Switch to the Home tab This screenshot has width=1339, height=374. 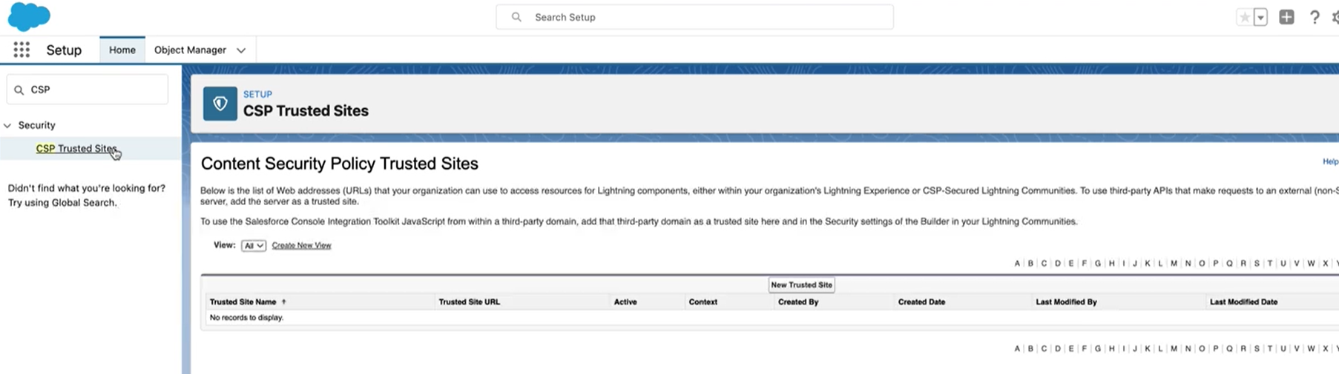click(x=122, y=50)
